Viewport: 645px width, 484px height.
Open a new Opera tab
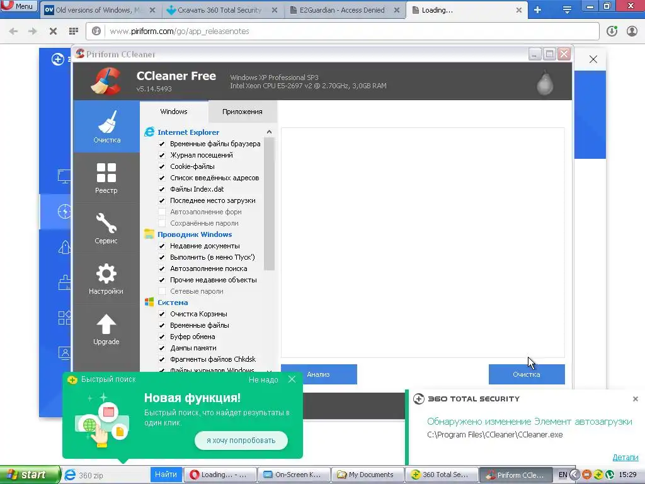click(x=538, y=10)
